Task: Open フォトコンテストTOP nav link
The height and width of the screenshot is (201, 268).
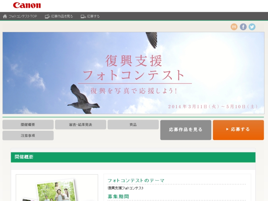Action: (23, 16)
